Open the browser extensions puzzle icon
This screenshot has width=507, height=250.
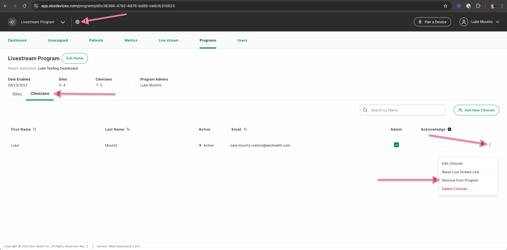(x=478, y=6)
